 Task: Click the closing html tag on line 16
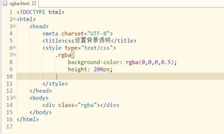(x=28, y=120)
